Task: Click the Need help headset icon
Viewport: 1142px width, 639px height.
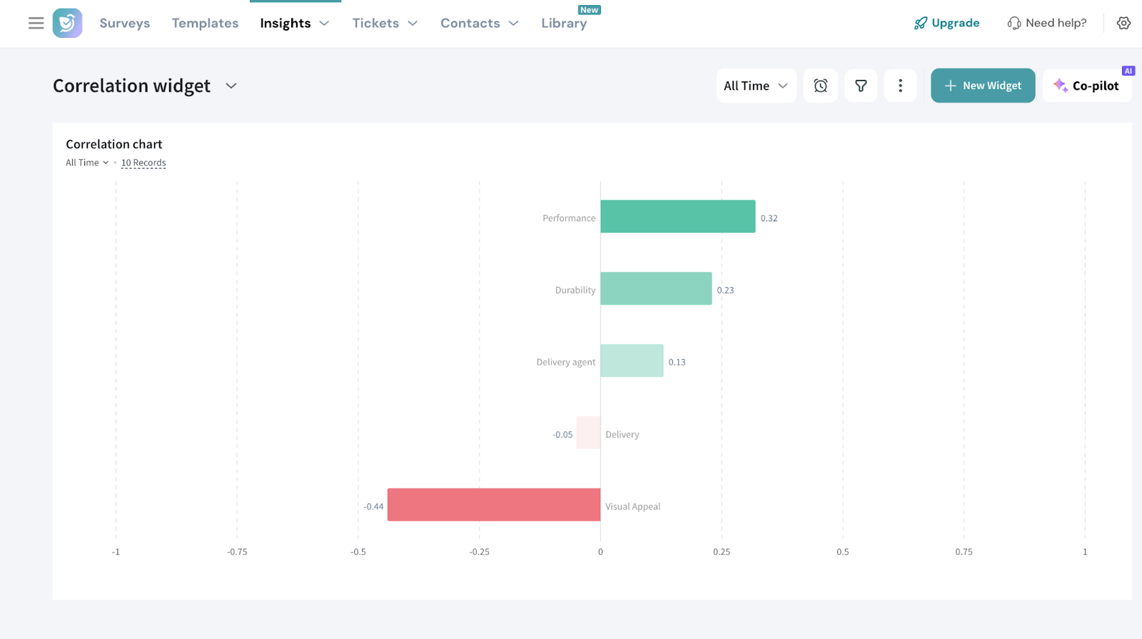Action: 1014,24
